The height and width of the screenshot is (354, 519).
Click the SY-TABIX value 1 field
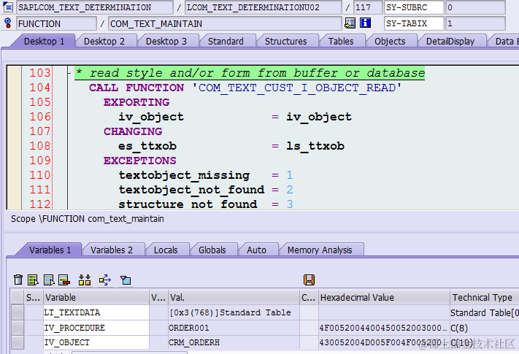[x=475, y=23]
